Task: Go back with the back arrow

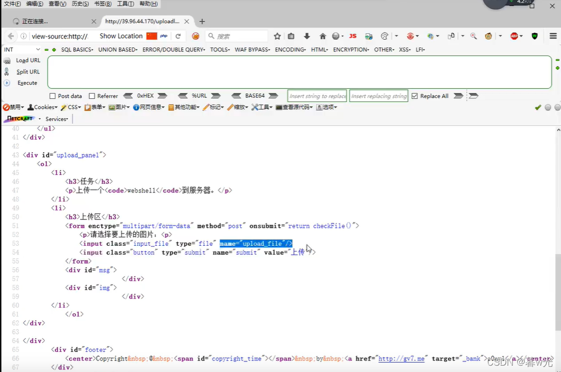Action: click(11, 36)
